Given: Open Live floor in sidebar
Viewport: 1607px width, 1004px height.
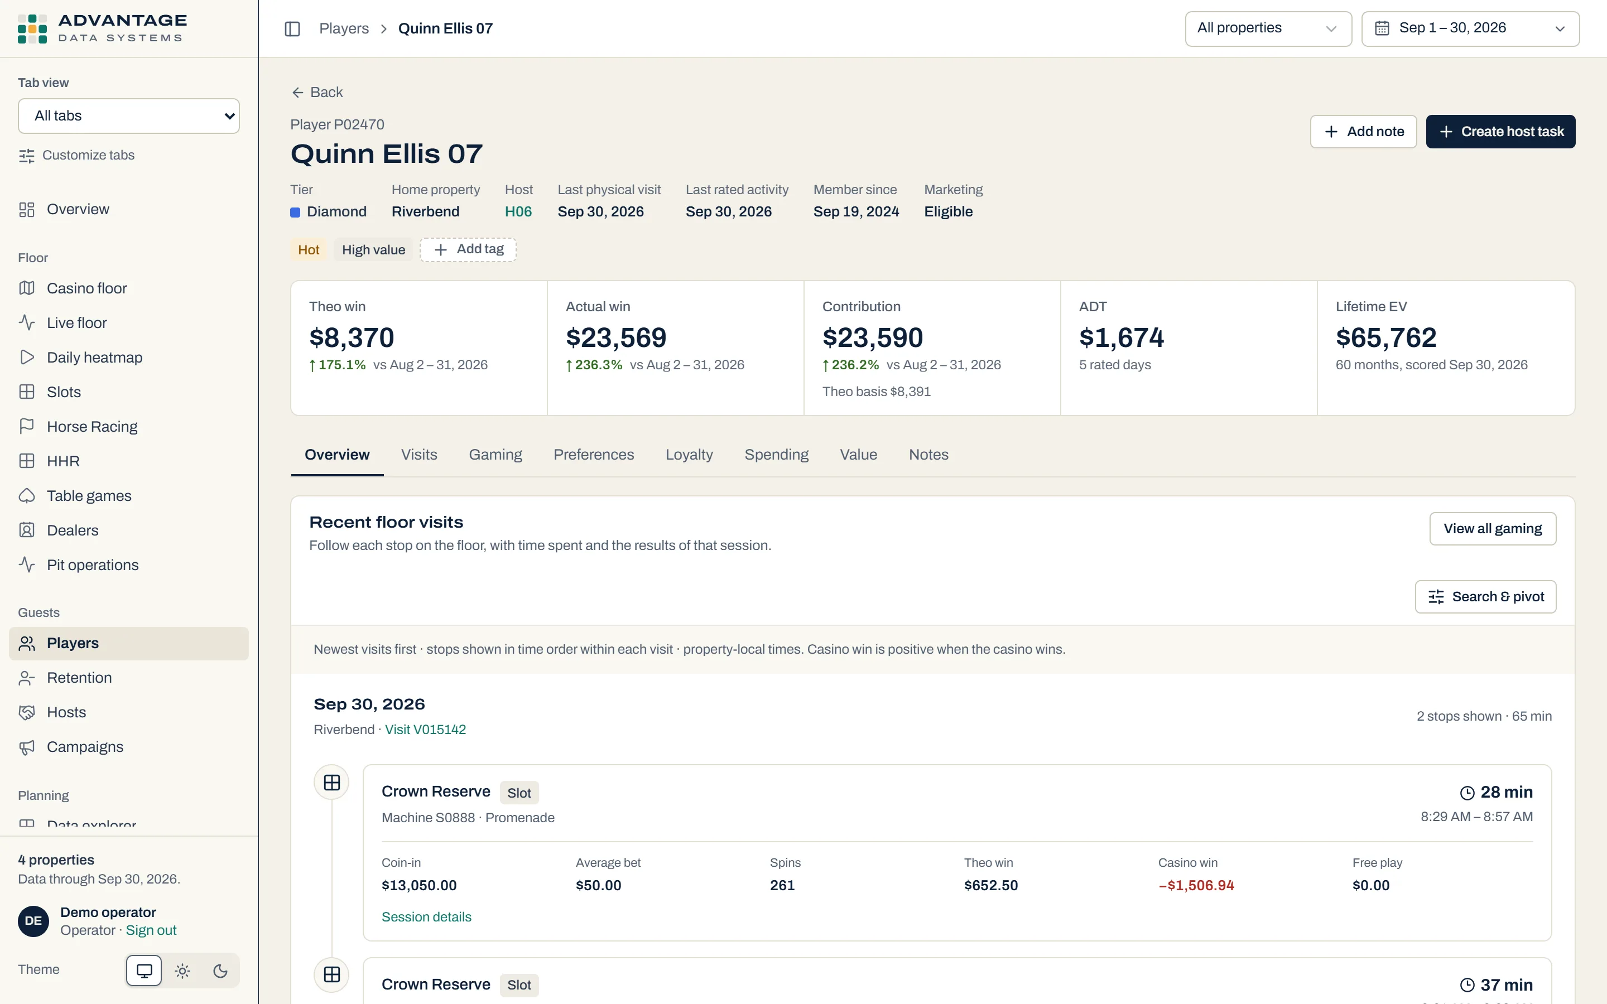Looking at the screenshot, I should [129, 323].
